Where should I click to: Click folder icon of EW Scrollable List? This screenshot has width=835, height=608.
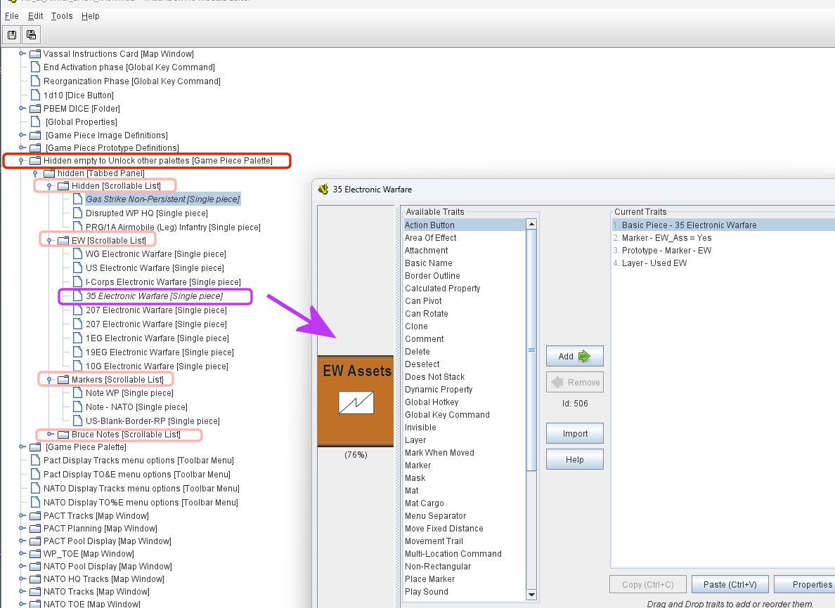coord(63,240)
